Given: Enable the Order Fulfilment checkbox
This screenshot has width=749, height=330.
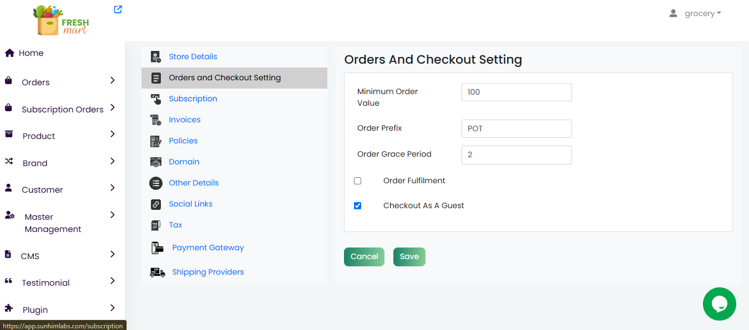Looking at the screenshot, I should 358,181.
